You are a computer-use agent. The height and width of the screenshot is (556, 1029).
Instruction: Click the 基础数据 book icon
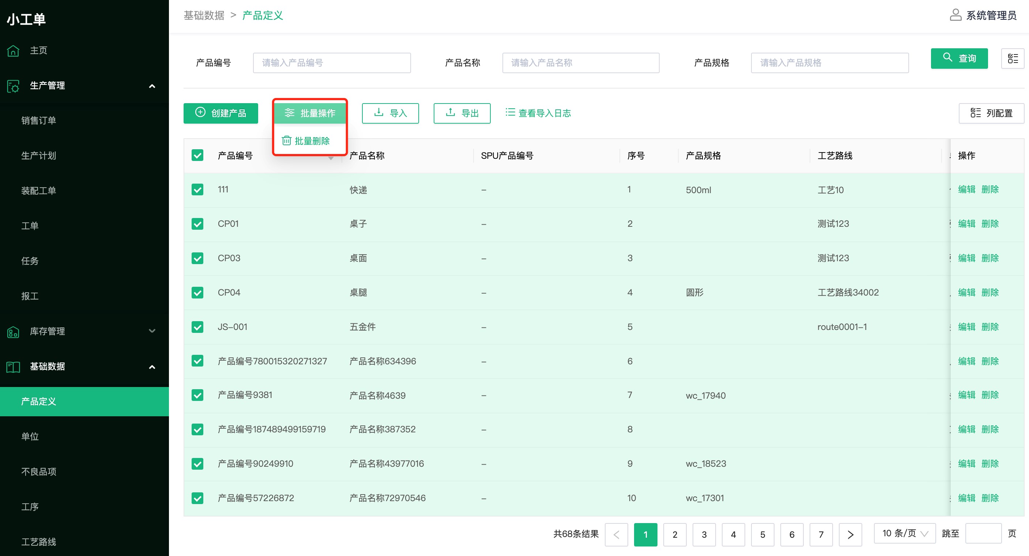[13, 367]
